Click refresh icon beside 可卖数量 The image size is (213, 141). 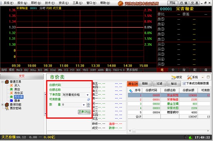coord(88,99)
